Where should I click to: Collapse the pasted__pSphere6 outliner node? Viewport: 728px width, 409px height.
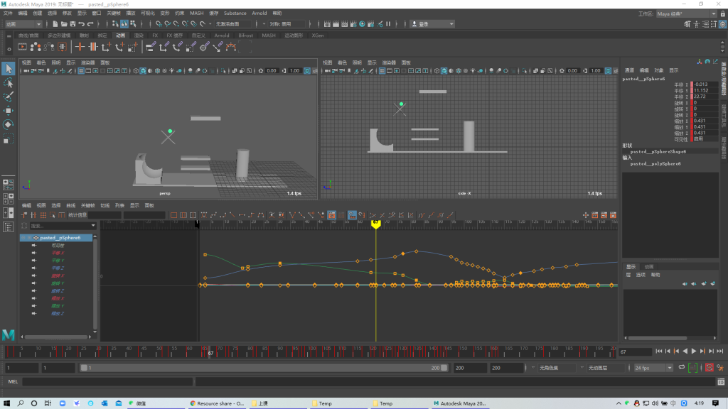23,238
